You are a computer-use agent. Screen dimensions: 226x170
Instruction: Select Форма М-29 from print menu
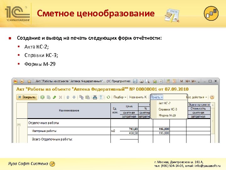(x=167, y=115)
